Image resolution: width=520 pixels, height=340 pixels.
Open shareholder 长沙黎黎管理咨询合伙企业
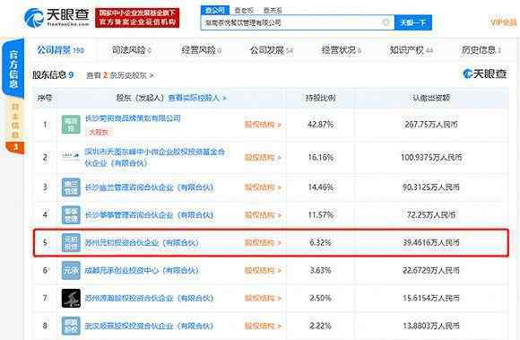(x=149, y=215)
